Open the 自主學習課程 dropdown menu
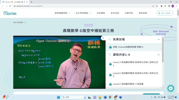The width and height of the screenshot is (179, 100). pos(83,13)
